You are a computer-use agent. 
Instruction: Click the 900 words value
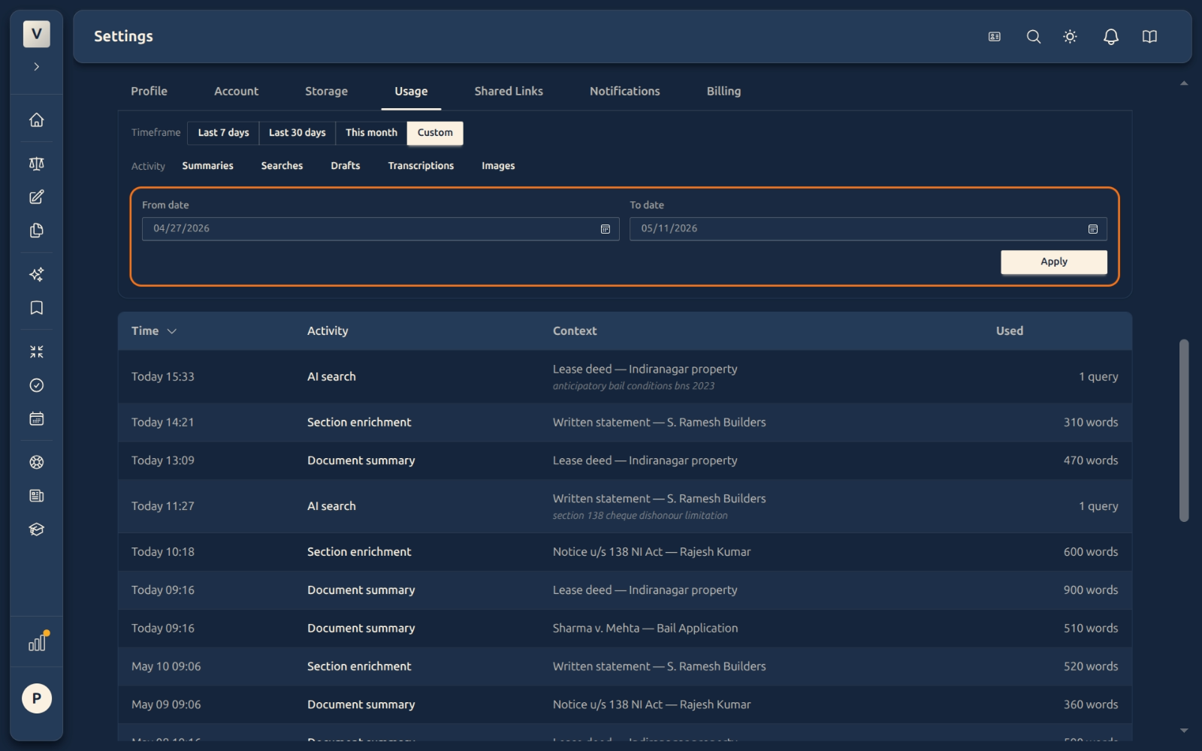pyautogui.click(x=1091, y=590)
